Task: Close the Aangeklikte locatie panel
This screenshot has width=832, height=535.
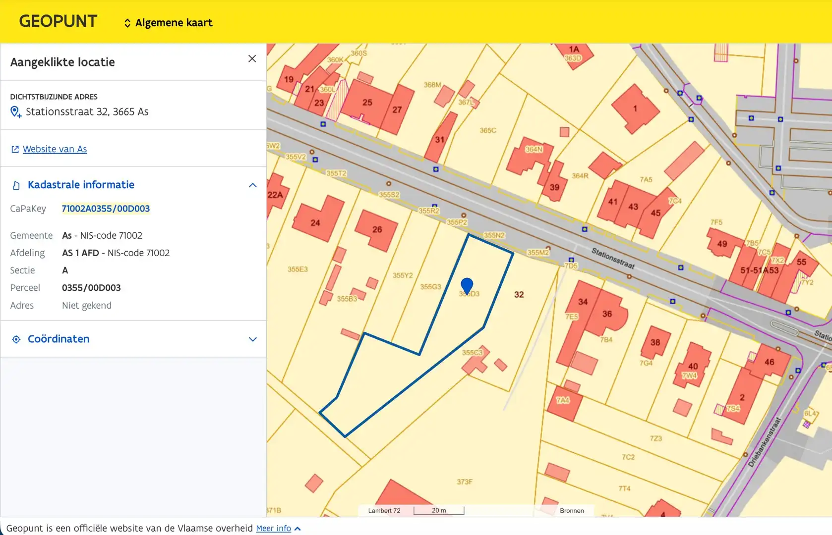Action: pyautogui.click(x=252, y=59)
